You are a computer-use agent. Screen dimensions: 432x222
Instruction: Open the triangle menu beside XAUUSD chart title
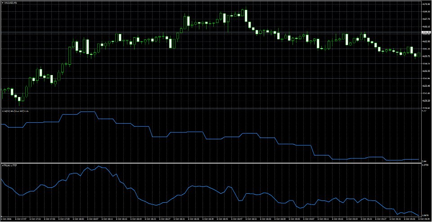point(2,3)
